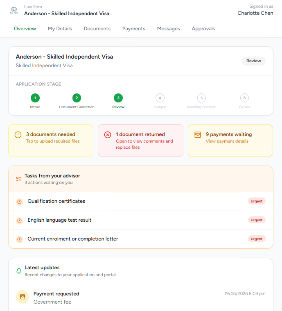Click the 'Latest updates' heading

[42, 268]
